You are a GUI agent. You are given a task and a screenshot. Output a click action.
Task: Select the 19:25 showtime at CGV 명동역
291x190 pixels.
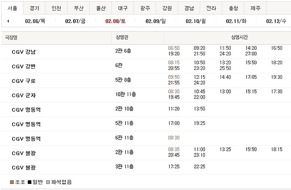[x=200, y=123]
